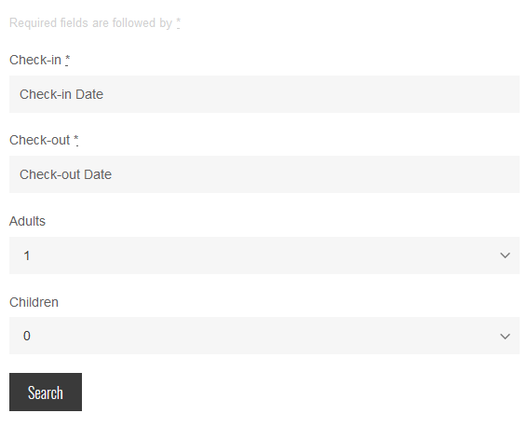The image size is (528, 427).
Task: Focus the Check-in Date field
Action: click(x=264, y=94)
